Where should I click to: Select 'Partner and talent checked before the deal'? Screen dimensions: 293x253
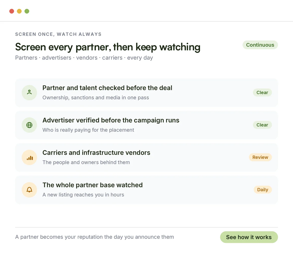(107, 88)
